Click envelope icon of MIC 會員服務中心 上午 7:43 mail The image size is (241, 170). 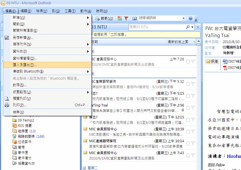click(85, 153)
